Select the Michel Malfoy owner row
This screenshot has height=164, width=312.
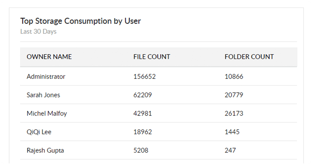47,113
